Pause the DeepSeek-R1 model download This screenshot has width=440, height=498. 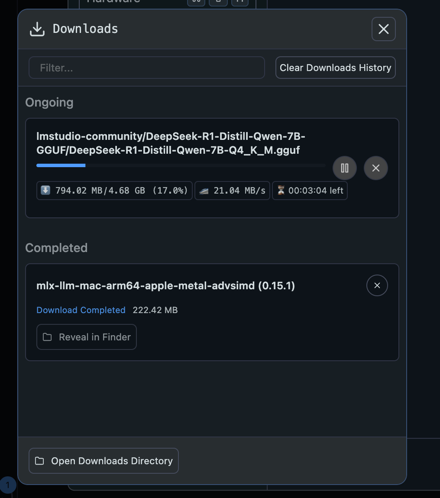tap(344, 168)
